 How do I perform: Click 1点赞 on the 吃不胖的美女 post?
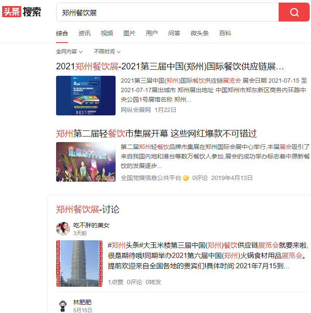point(116,282)
